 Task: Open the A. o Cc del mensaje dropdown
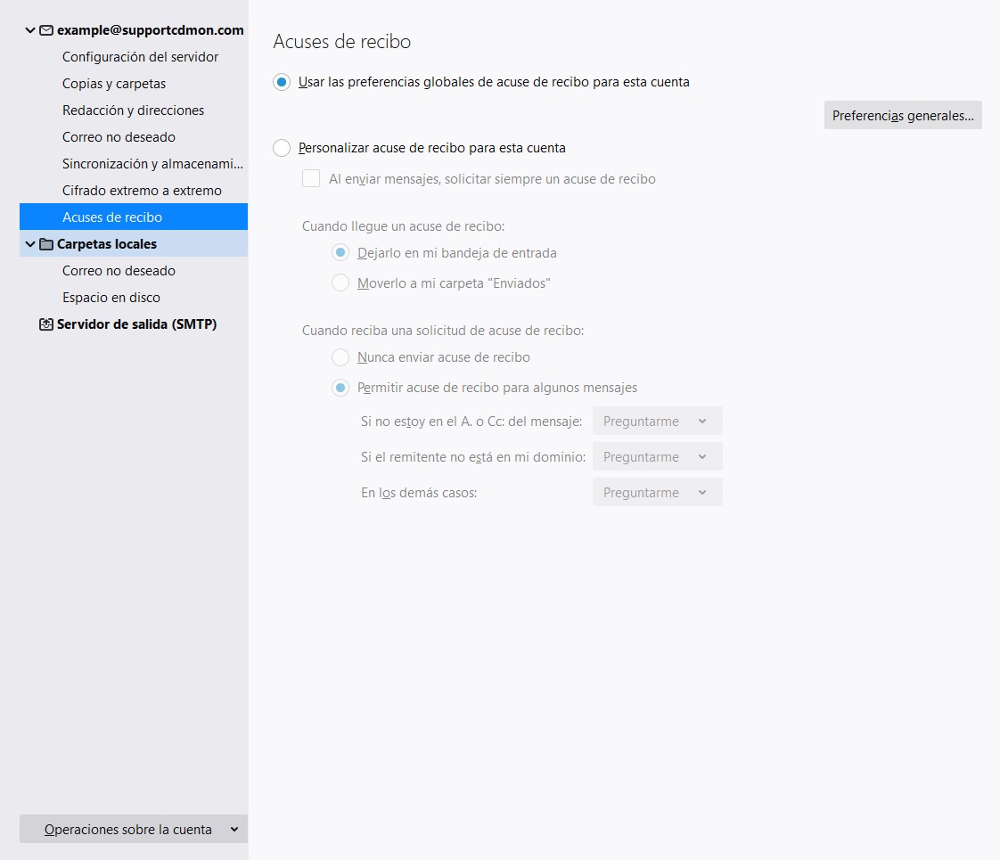(657, 422)
